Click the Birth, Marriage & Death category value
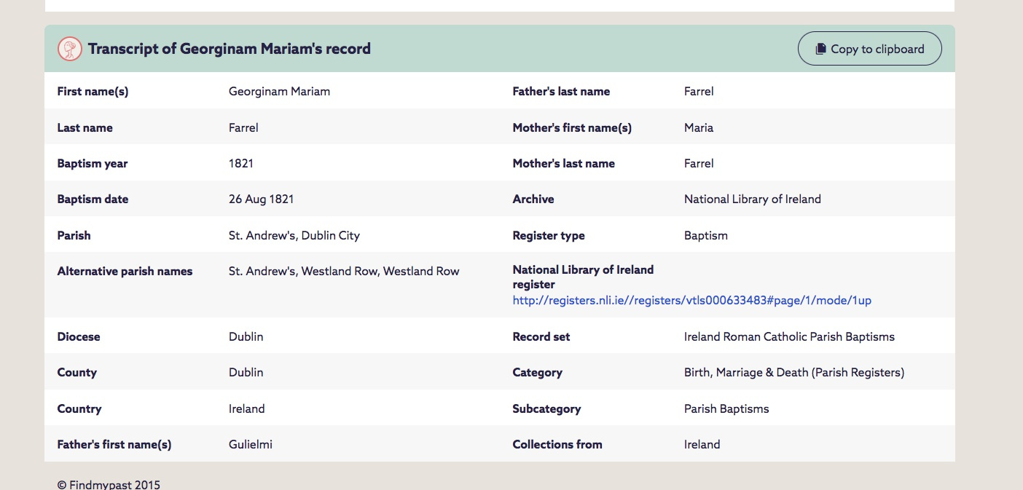1023x490 pixels. [793, 372]
